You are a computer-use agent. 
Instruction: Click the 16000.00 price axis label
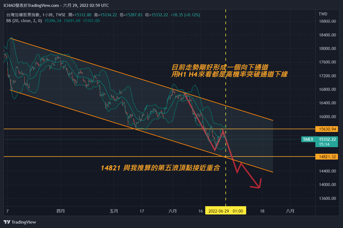pyautogui.click(x=327, y=117)
